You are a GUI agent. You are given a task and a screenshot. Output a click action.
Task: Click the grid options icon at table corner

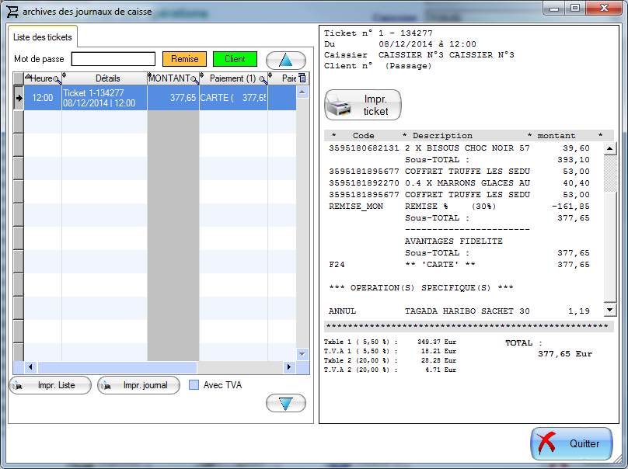point(302,78)
